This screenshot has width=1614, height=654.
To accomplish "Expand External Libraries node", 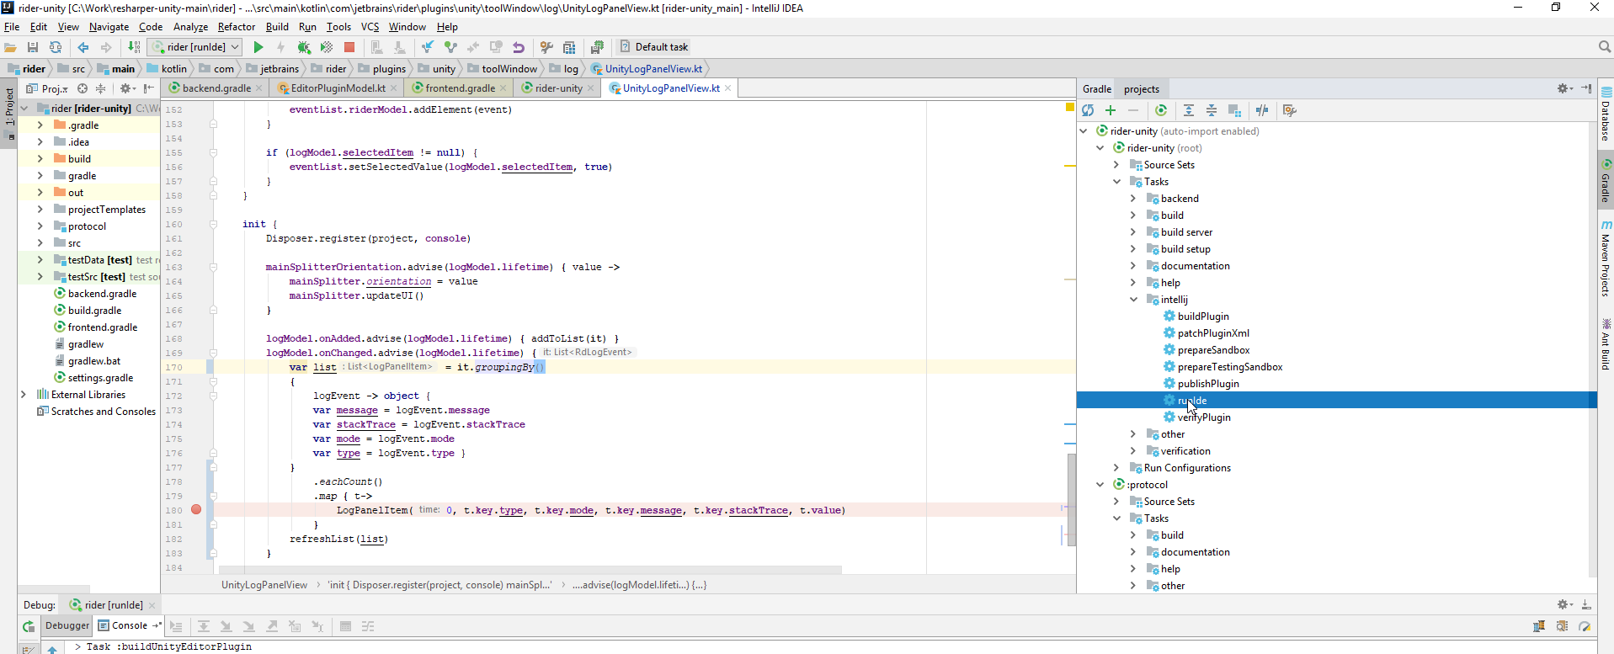I will pyautogui.click(x=23, y=395).
